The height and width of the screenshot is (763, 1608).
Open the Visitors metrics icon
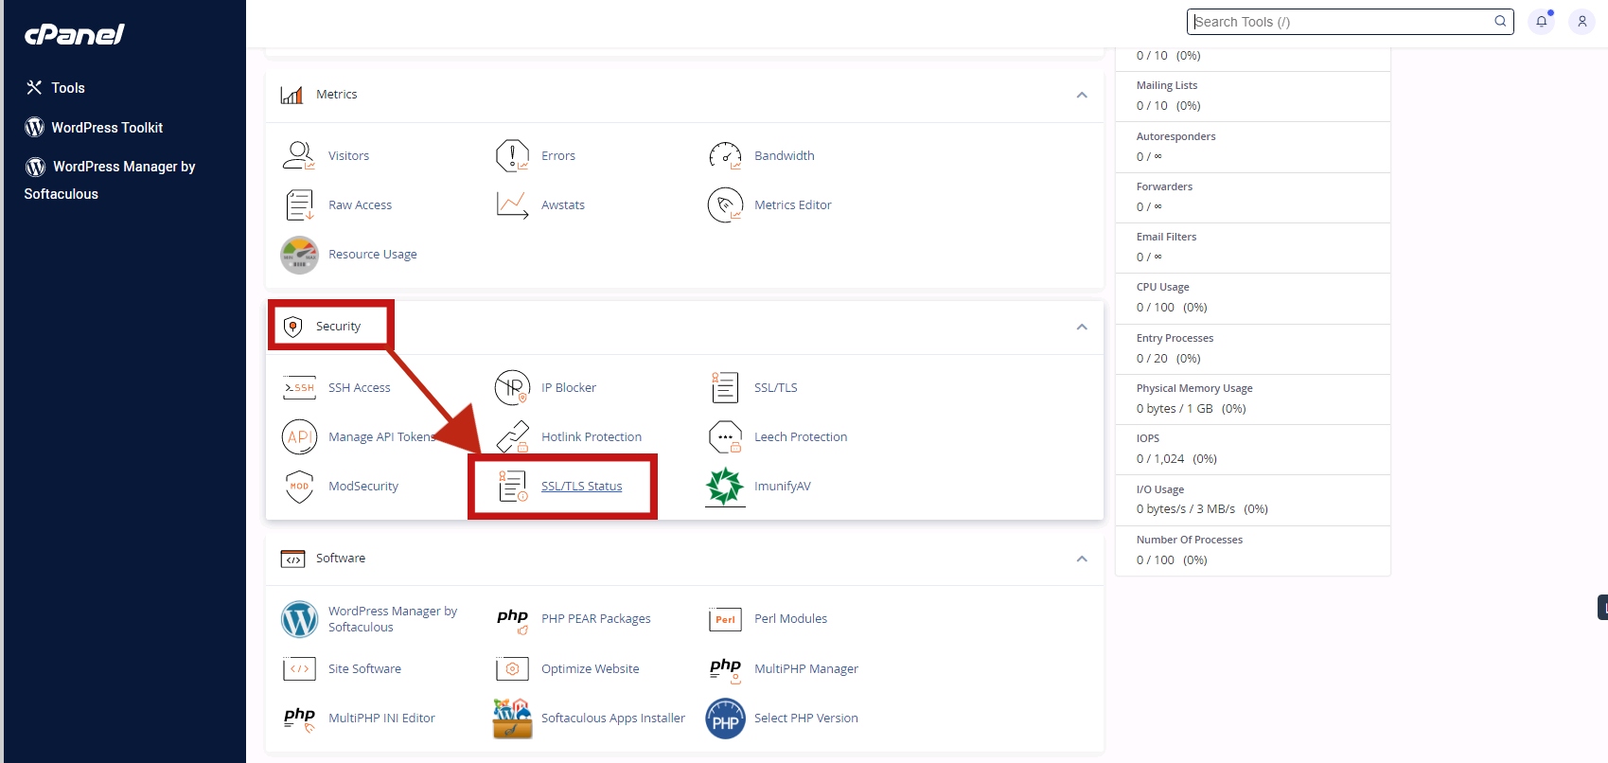(299, 155)
